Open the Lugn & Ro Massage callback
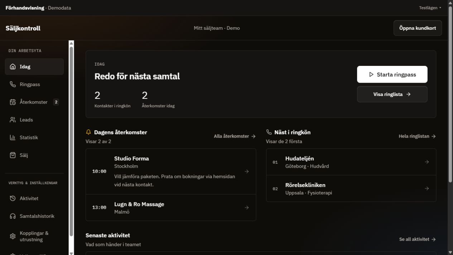This screenshot has width=453, height=255. 171,208
